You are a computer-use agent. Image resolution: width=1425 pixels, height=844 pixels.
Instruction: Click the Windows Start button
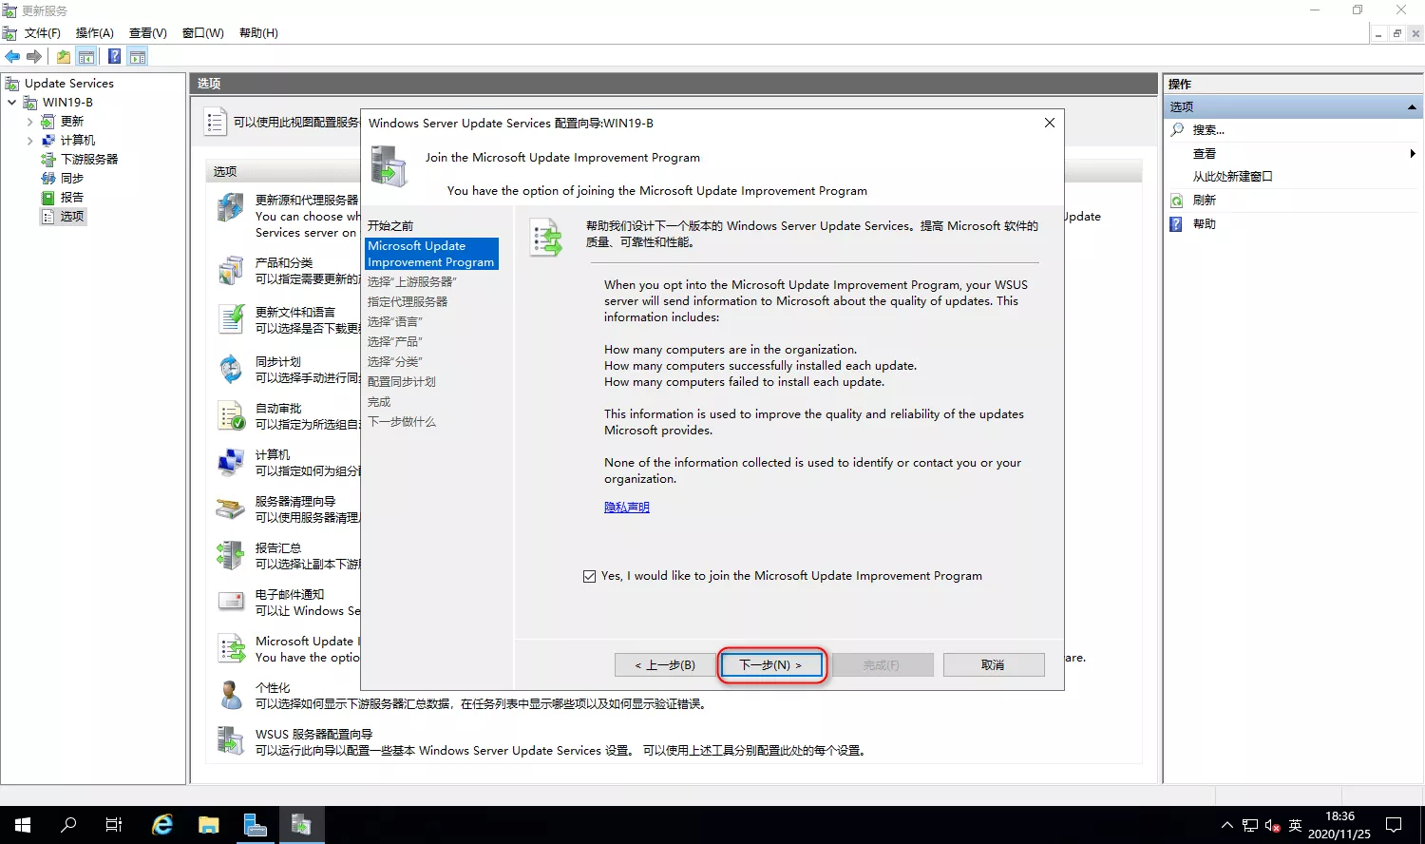(23, 824)
